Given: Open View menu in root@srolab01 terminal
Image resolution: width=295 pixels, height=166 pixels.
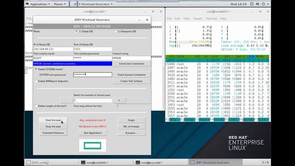Looking at the screenshot, I should (x=186, y=18).
